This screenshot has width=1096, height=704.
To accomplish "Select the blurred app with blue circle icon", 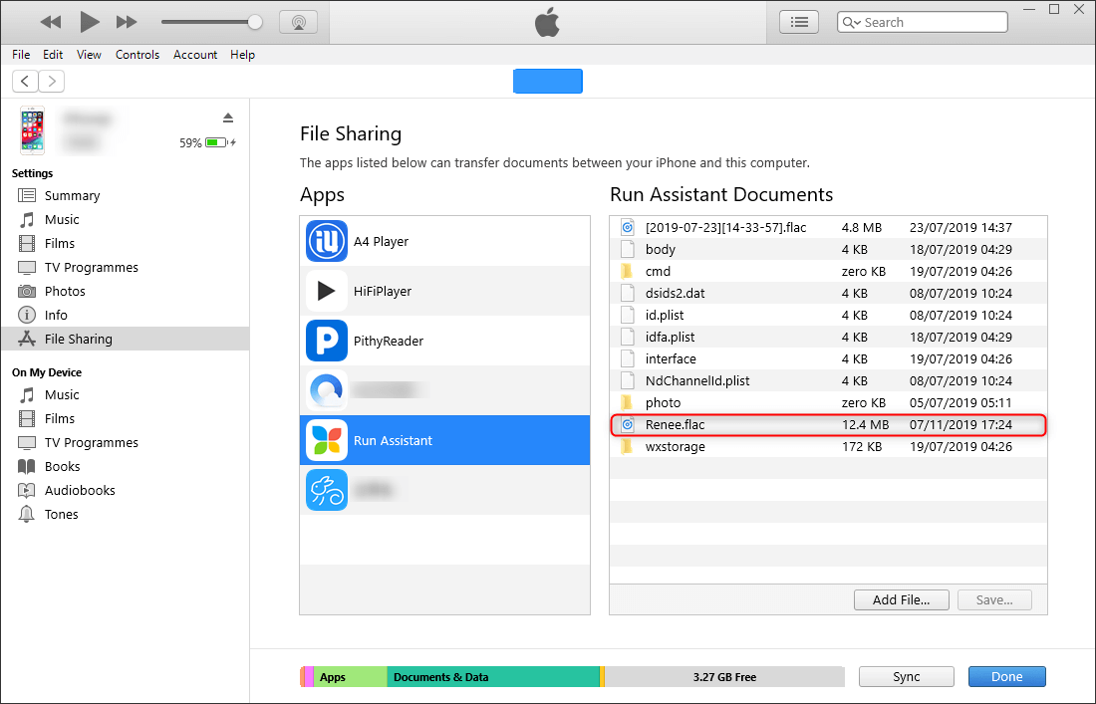I will 444,389.
